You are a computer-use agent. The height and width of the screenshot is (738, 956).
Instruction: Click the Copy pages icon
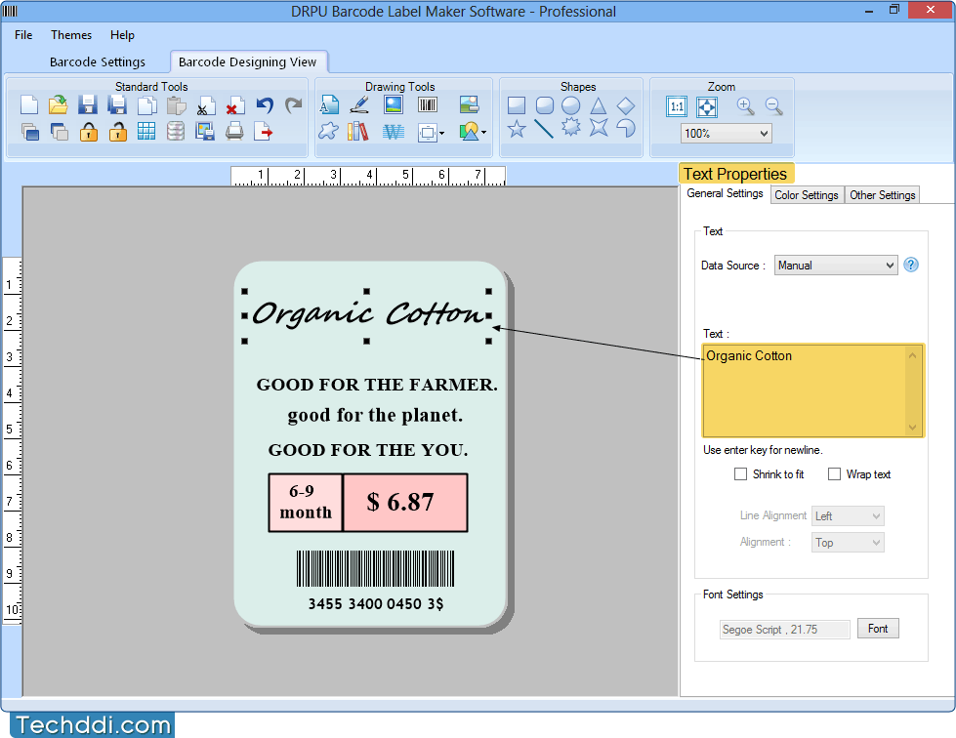(x=146, y=104)
